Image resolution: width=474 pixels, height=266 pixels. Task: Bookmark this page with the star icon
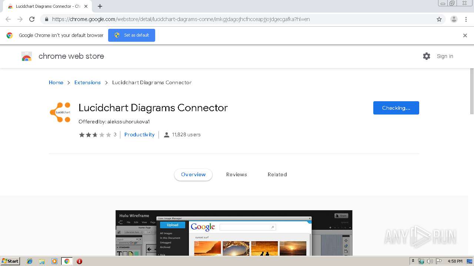click(x=439, y=19)
